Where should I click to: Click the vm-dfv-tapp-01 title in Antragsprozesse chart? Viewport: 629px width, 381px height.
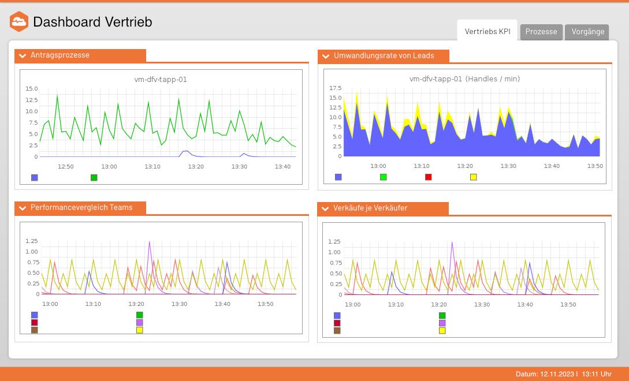click(161, 80)
